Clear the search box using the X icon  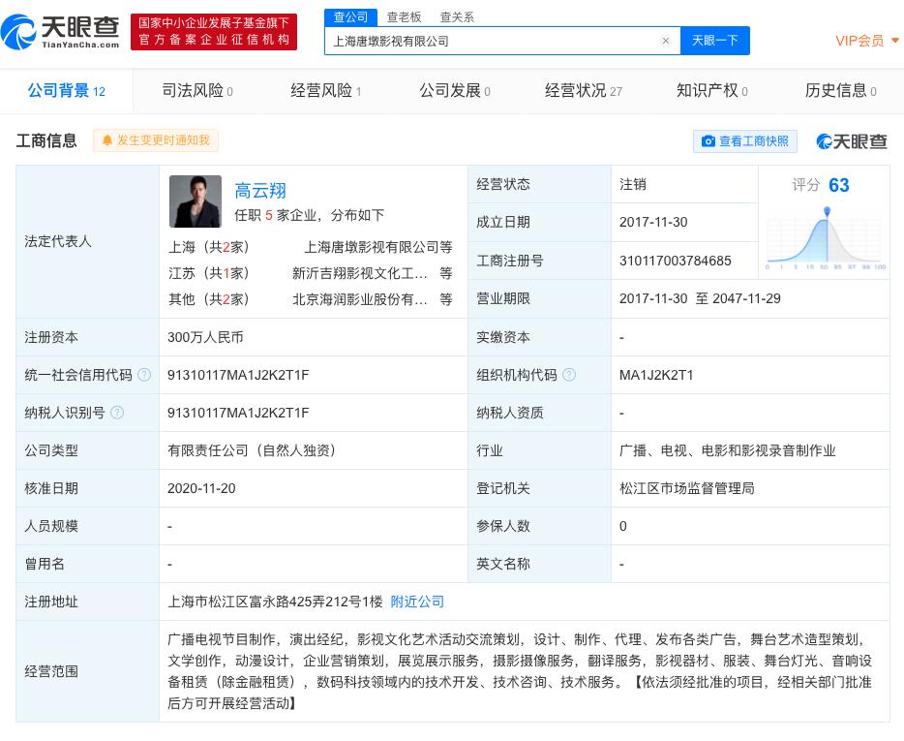(666, 41)
